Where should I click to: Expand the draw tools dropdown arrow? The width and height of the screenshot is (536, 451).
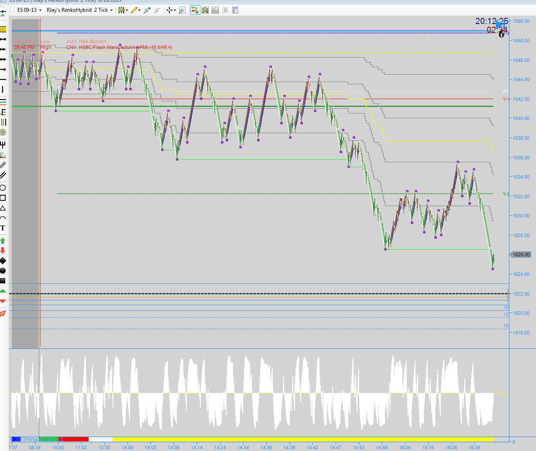pos(140,10)
